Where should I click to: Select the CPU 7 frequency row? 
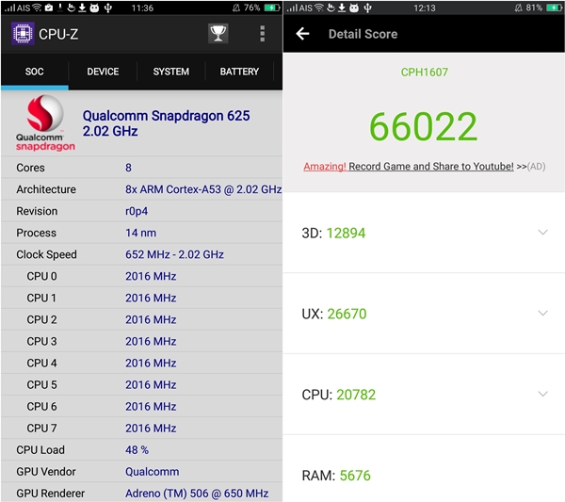click(141, 428)
